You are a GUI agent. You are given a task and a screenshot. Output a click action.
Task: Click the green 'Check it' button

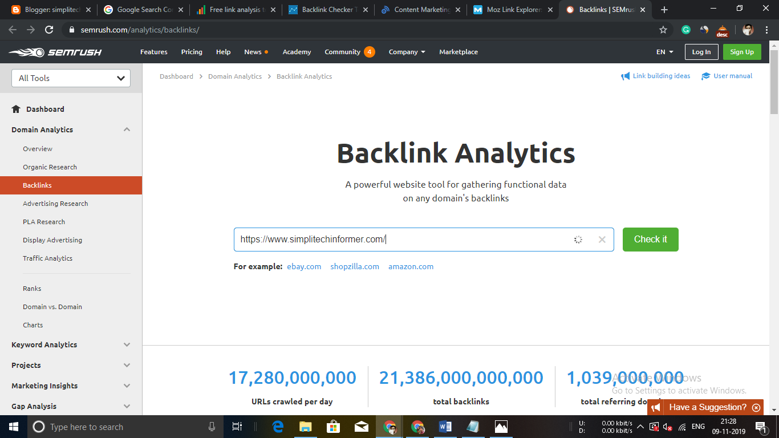pyautogui.click(x=651, y=240)
